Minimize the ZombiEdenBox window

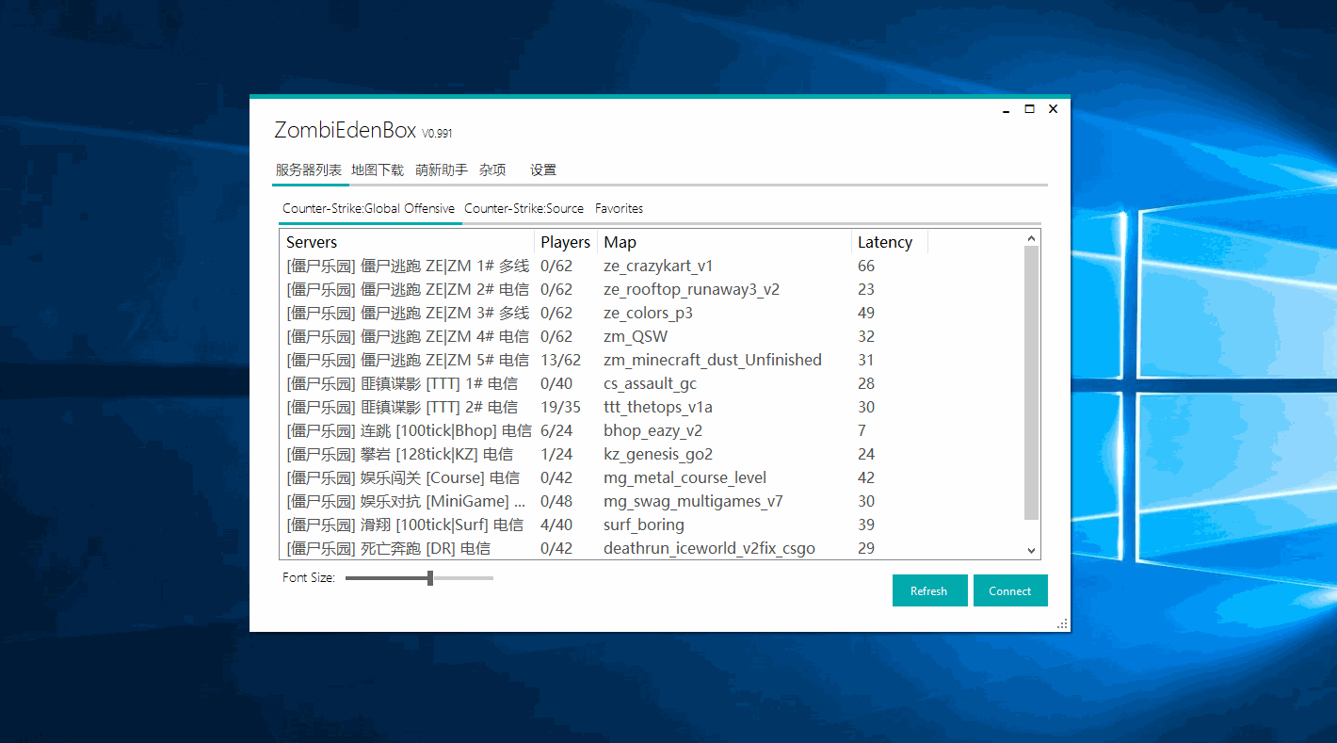tap(1007, 109)
